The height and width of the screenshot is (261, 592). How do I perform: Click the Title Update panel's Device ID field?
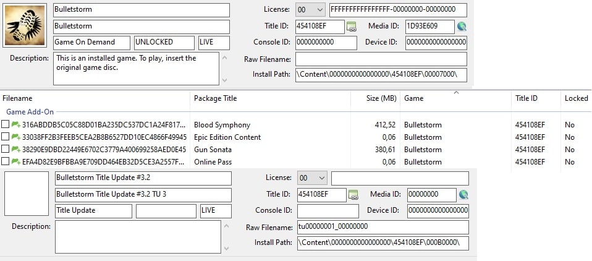tap(438, 211)
